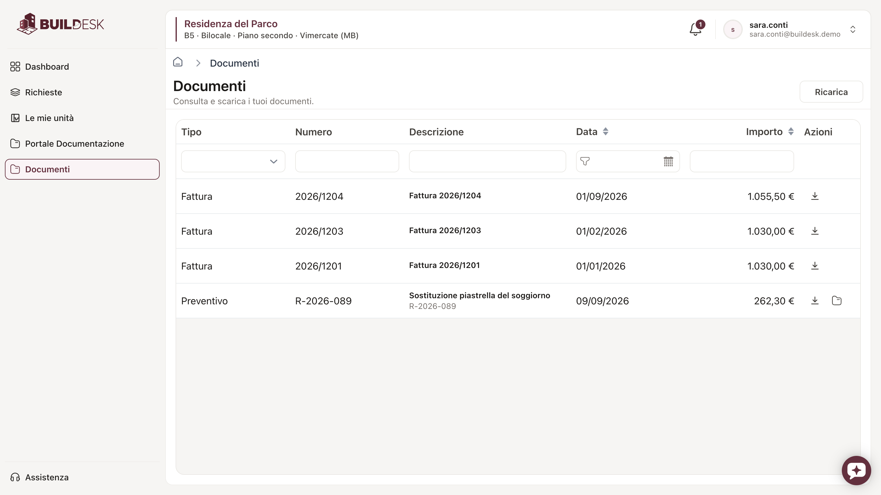Viewport: 881px width, 495px height.
Task: Download Fattura 2026/1203
Action: pyautogui.click(x=815, y=231)
